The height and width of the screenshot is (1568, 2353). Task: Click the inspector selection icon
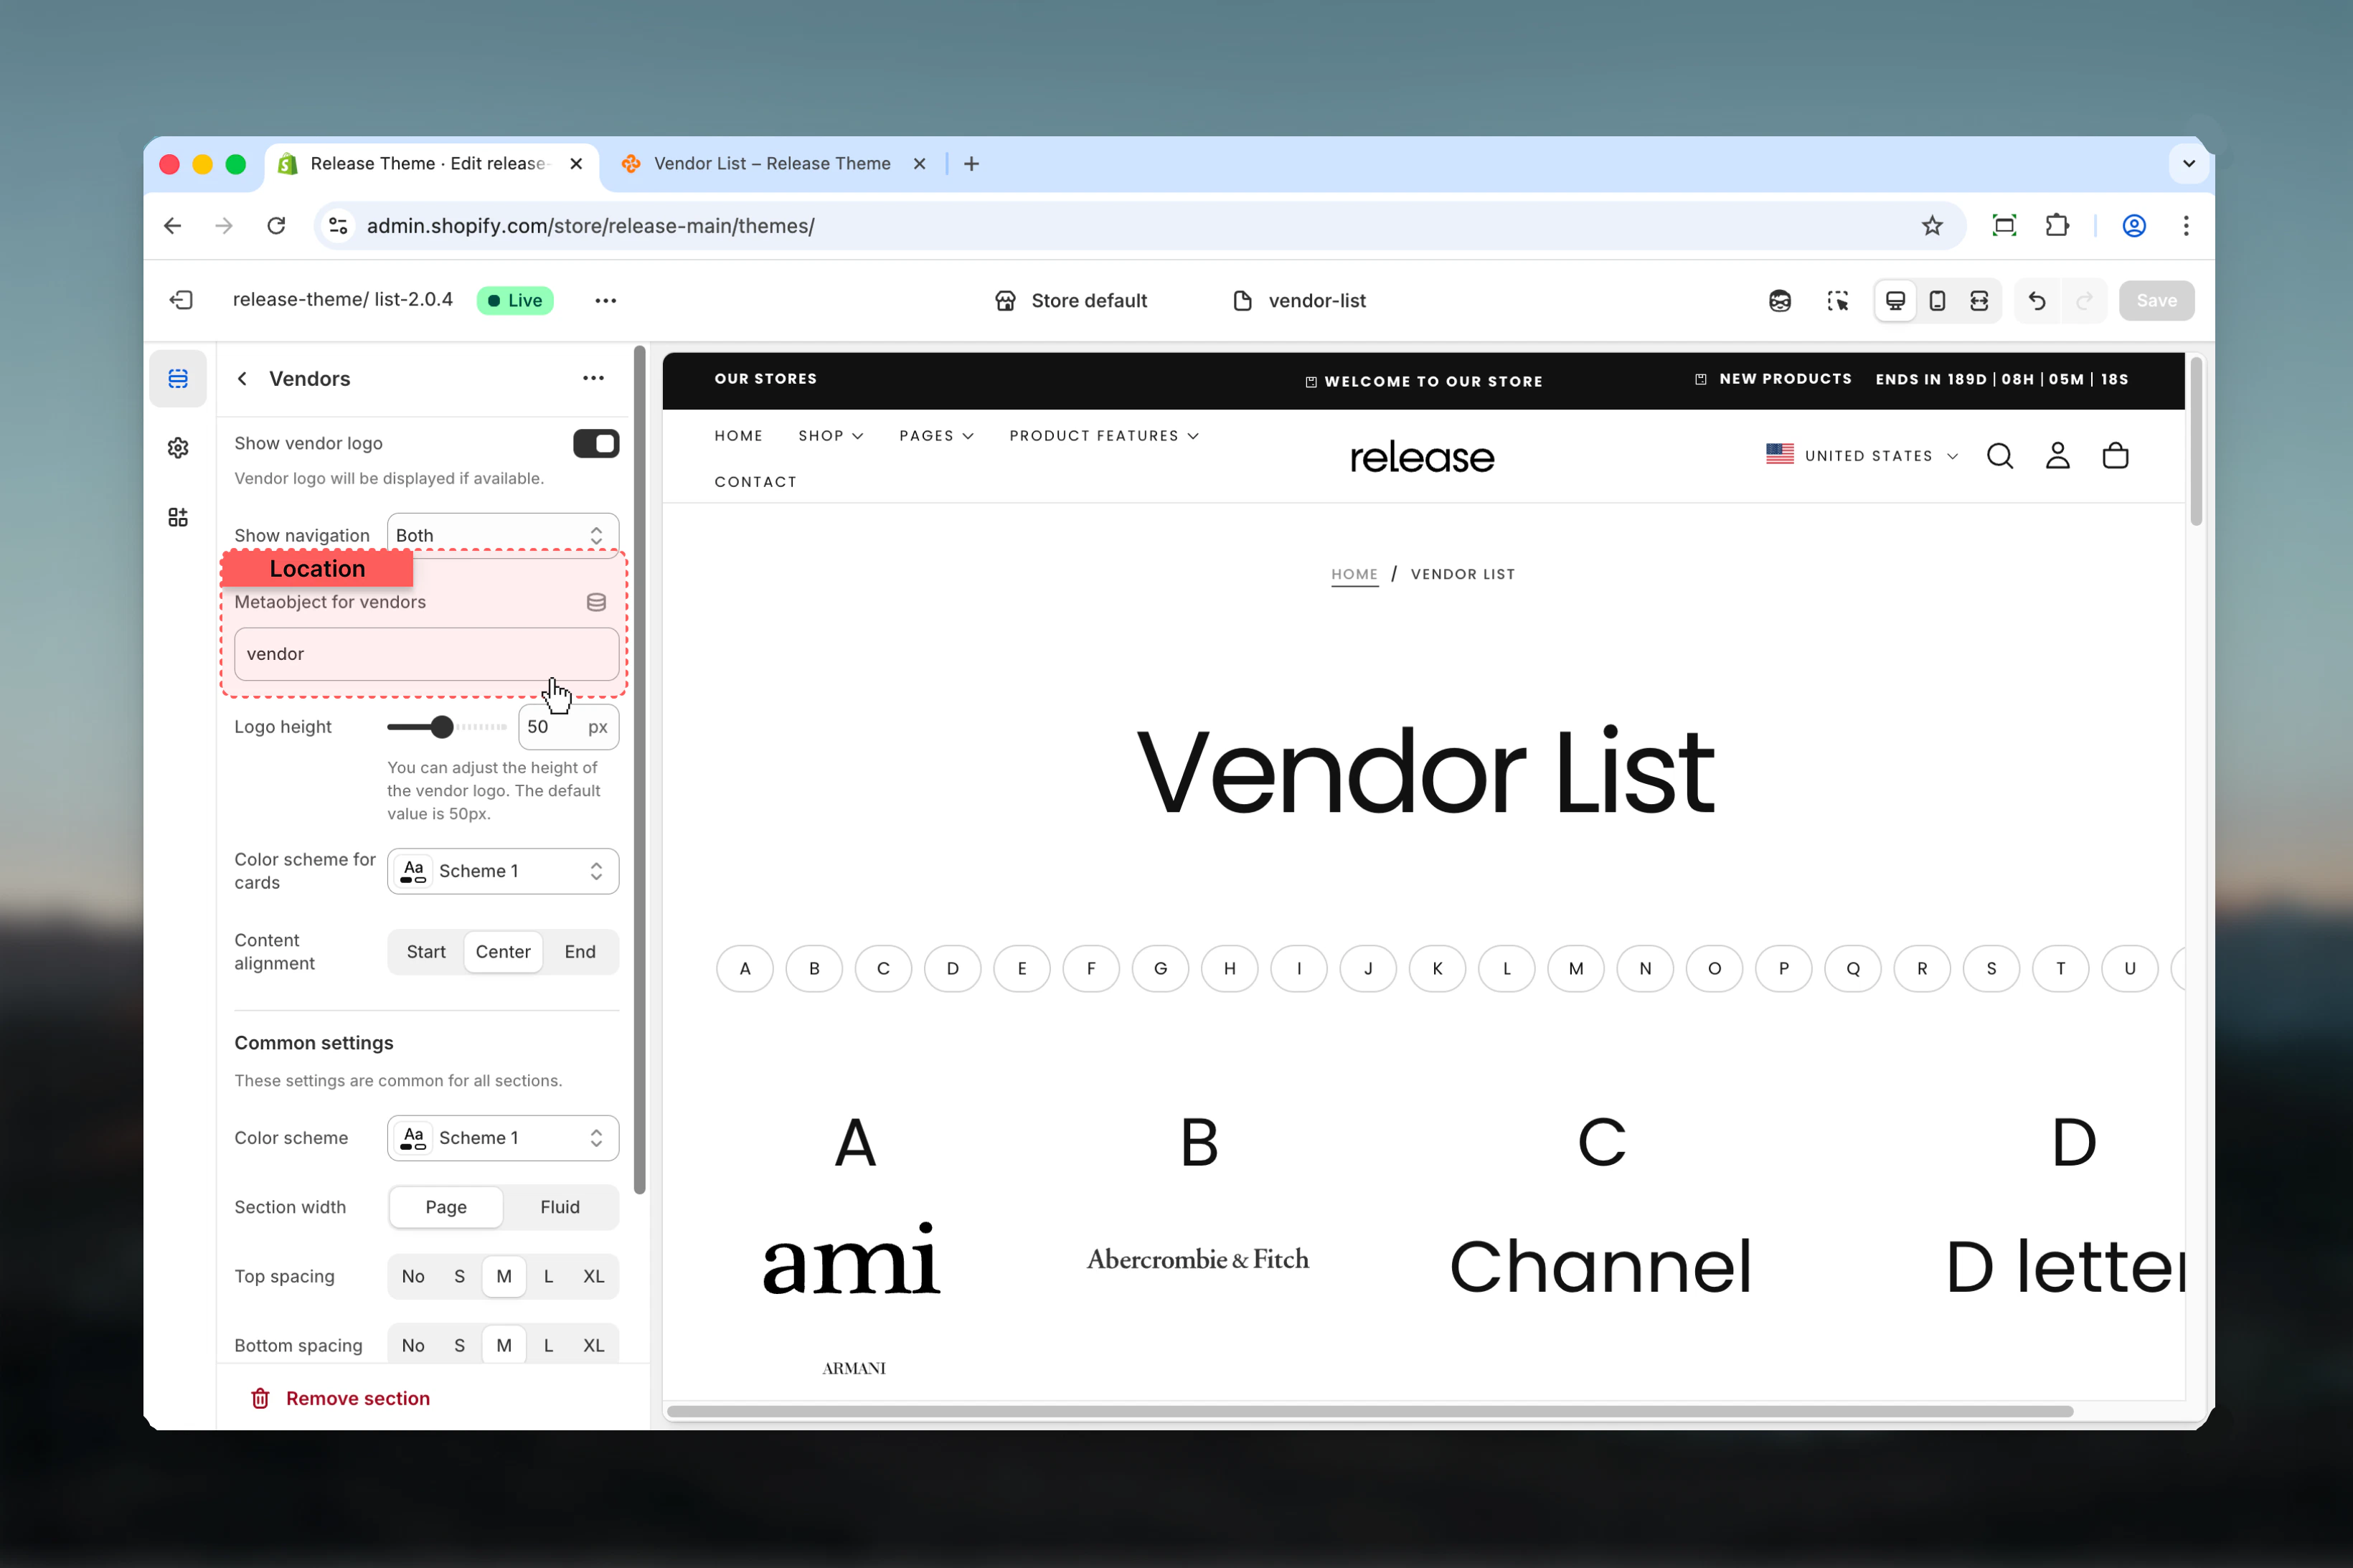(1837, 301)
